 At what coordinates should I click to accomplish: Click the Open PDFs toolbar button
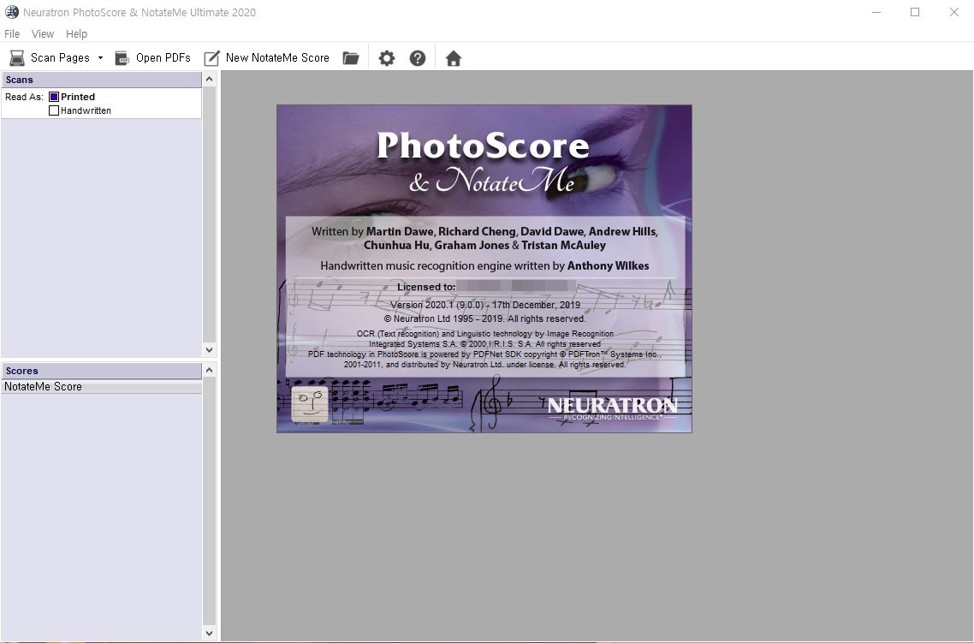coord(153,57)
